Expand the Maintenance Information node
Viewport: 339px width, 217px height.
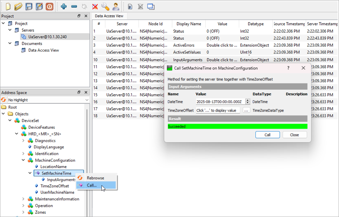(x=23, y=199)
